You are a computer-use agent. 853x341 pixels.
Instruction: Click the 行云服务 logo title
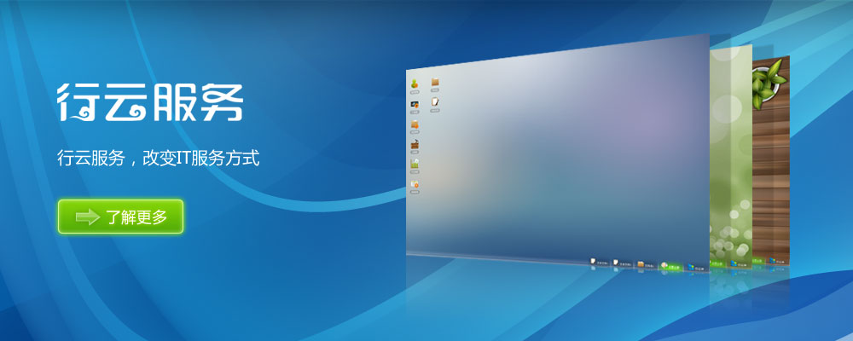(x=150, y=101)
